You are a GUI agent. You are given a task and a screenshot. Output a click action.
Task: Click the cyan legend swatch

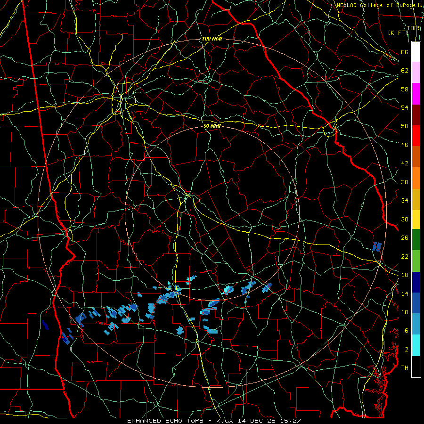tap(416, 345)
